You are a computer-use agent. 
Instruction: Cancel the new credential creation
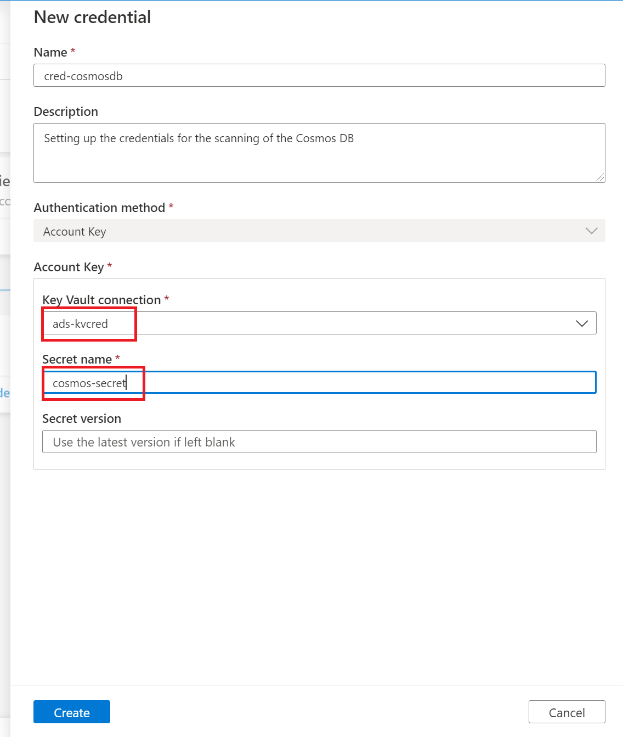tap(567, 712)
